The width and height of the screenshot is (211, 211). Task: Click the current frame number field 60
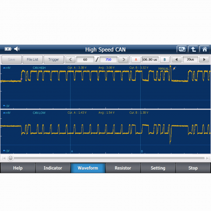(85, 60)
